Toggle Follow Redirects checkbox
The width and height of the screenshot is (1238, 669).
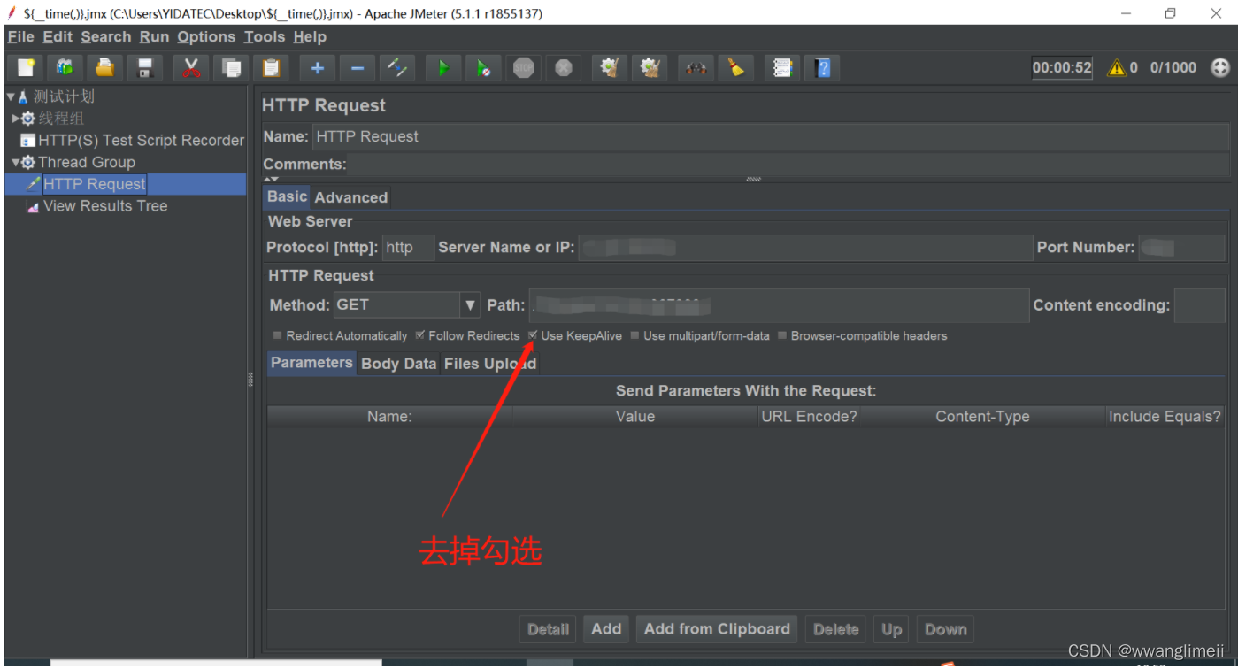tap(419, 335)
